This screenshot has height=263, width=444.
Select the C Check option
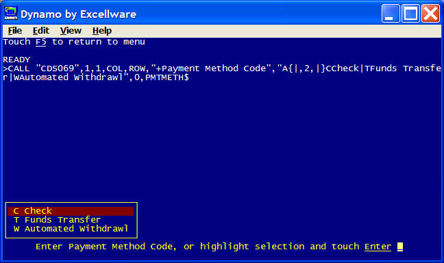pyautogui.click(x=71, y=211)
